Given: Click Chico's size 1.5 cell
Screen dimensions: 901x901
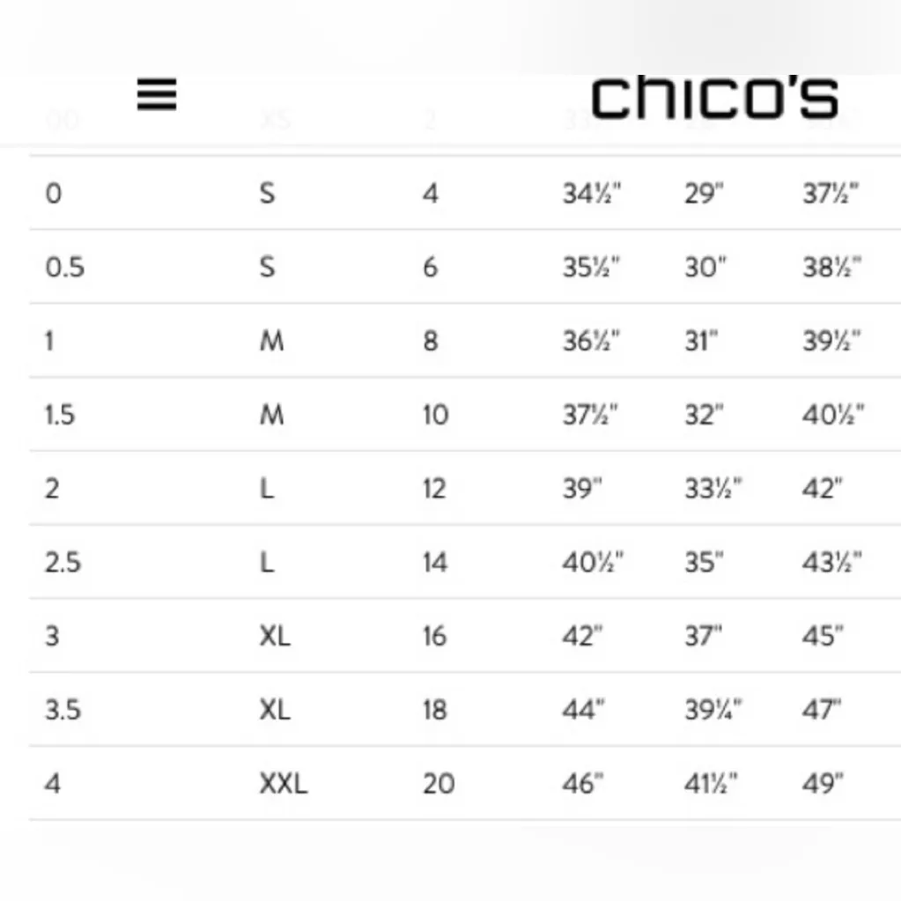Looking at the screenshot, I should 60,414.
